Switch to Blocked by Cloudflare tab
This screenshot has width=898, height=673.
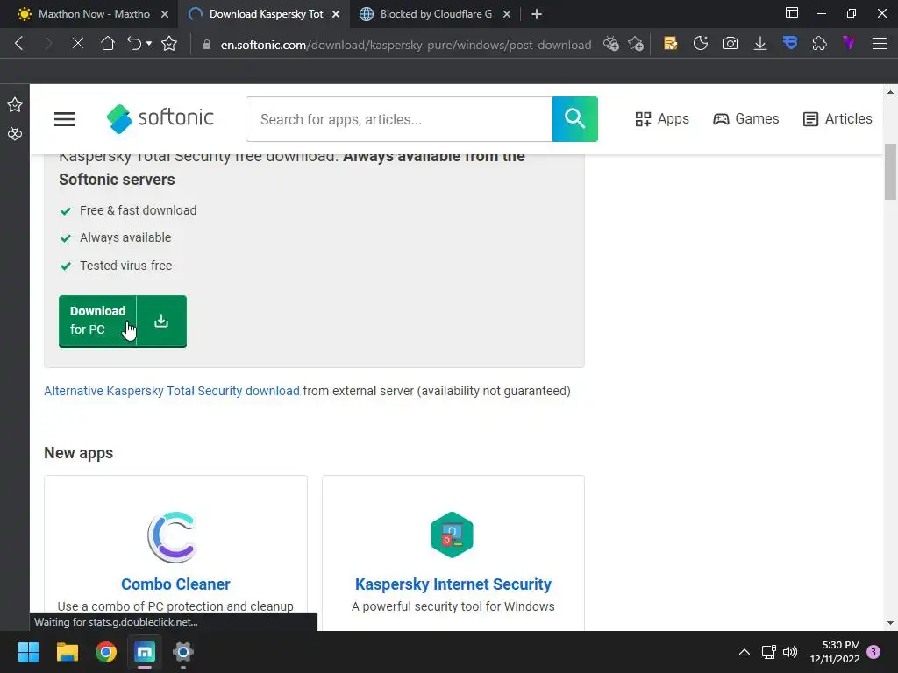[x=435, y=14]
